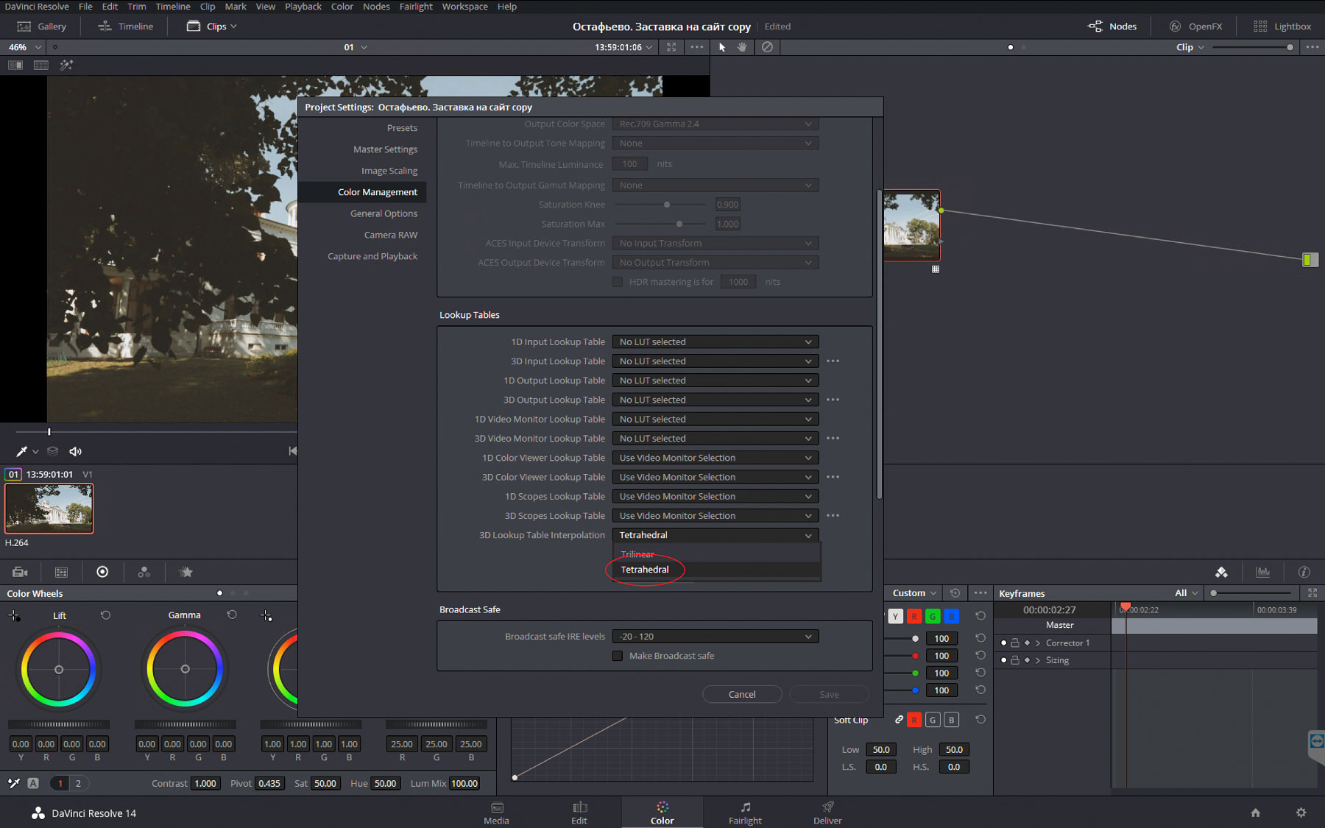
Task: Open the Camera Raw palette icon
Action: (x=20, y=572)
